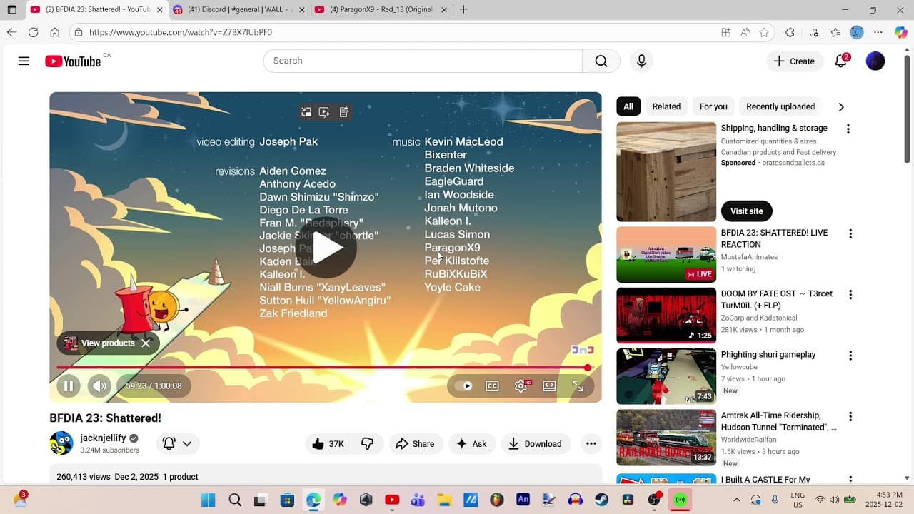Switch the player to theater mode
This screenshot has width=914, height=514.
(549, 386)
